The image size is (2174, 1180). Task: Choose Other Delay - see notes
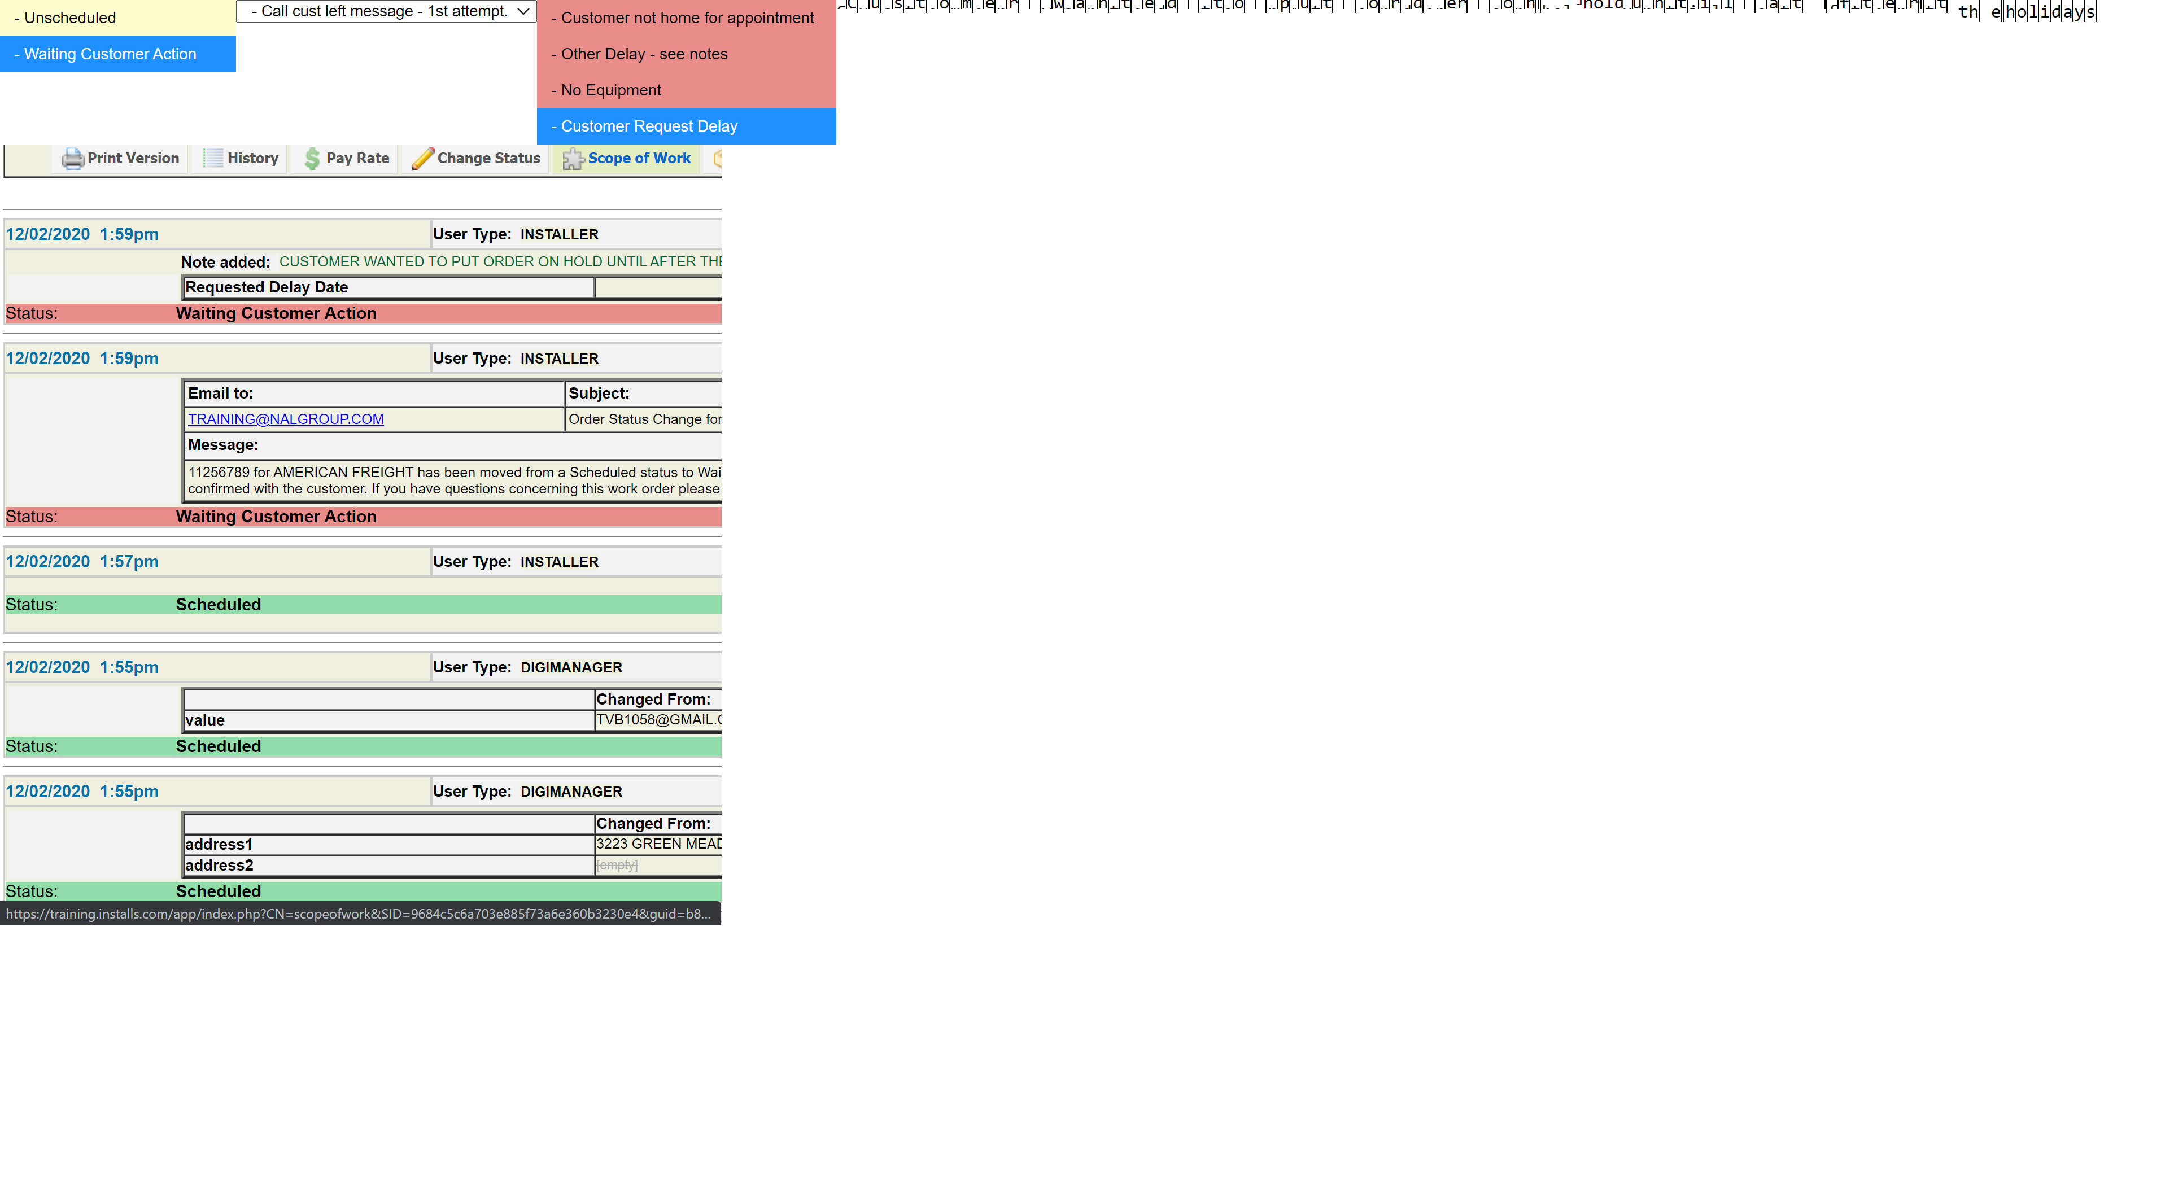644,54
